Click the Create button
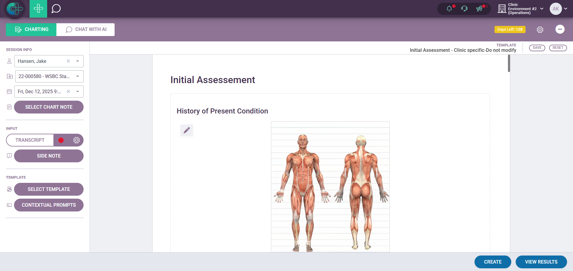This screenshot has height=271, width=573. tap(492, 262)
